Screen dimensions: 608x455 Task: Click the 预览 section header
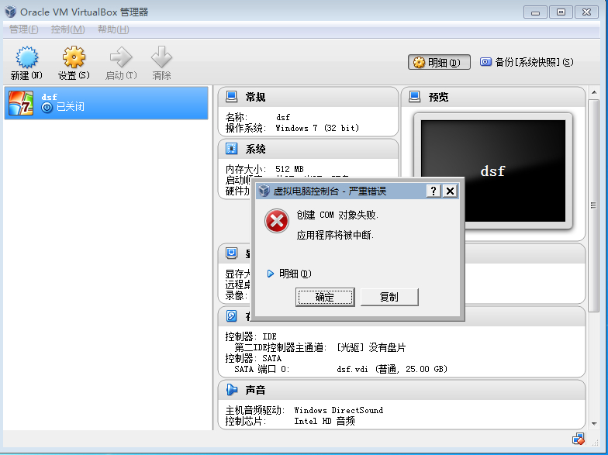pyautogui.click(x=493, y=96)
